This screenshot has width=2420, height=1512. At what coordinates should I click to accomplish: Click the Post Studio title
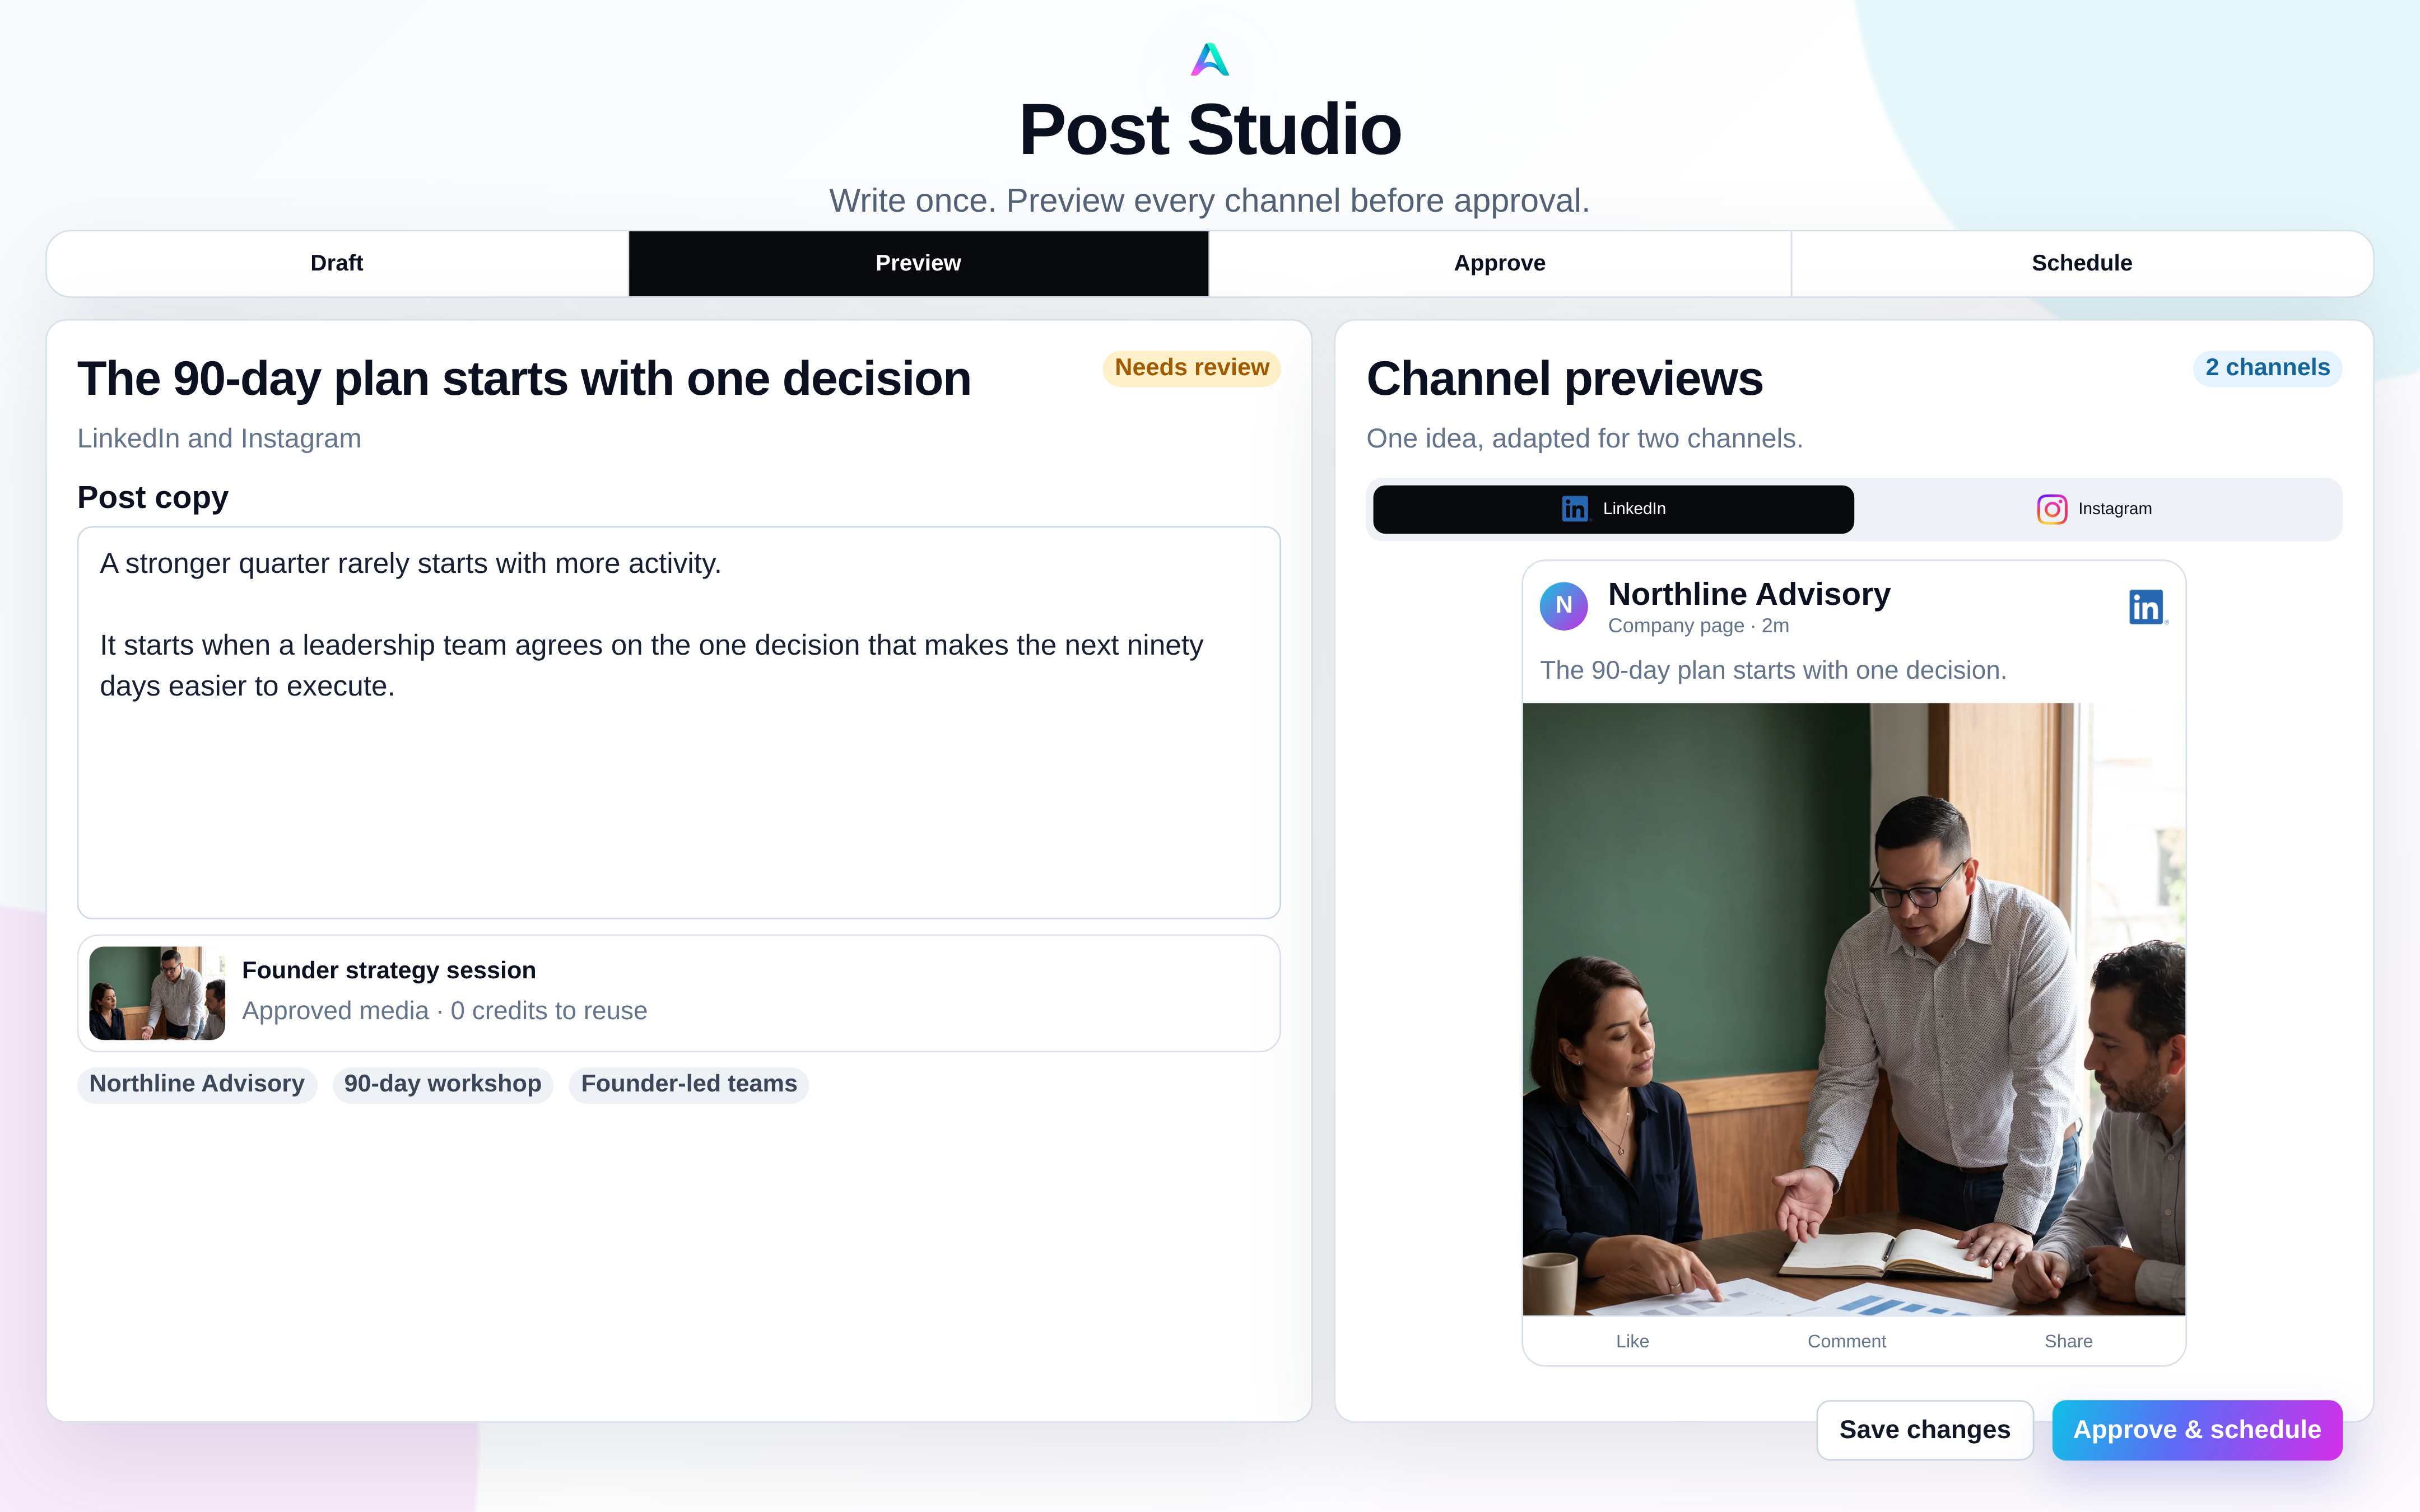tap(1210, 130)
